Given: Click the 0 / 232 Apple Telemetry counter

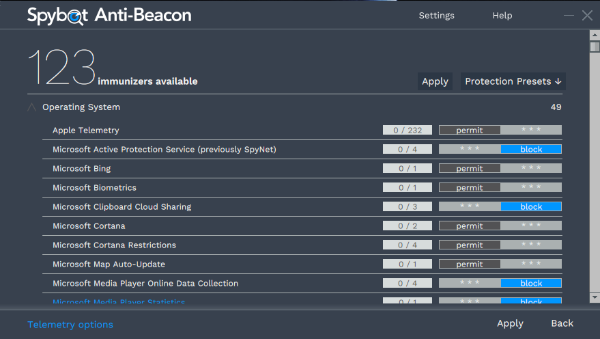Looking at the screenshot, I should tap(407, 130).
